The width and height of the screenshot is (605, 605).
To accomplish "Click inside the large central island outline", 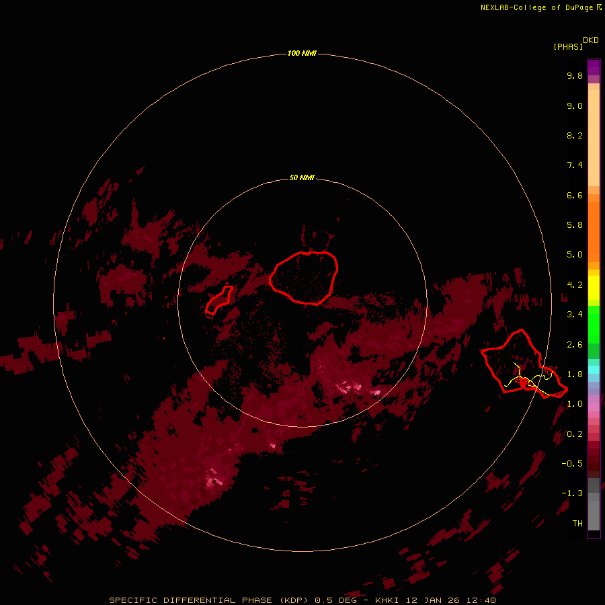I will [303, 278].
